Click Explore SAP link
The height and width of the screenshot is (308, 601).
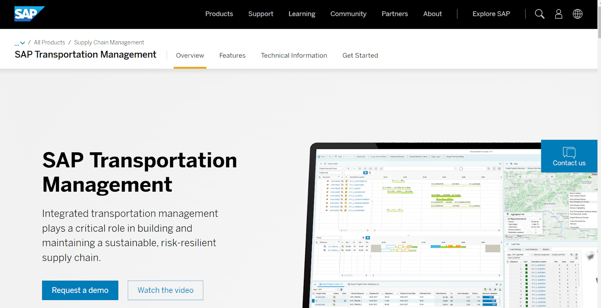(x=491, y=14)
